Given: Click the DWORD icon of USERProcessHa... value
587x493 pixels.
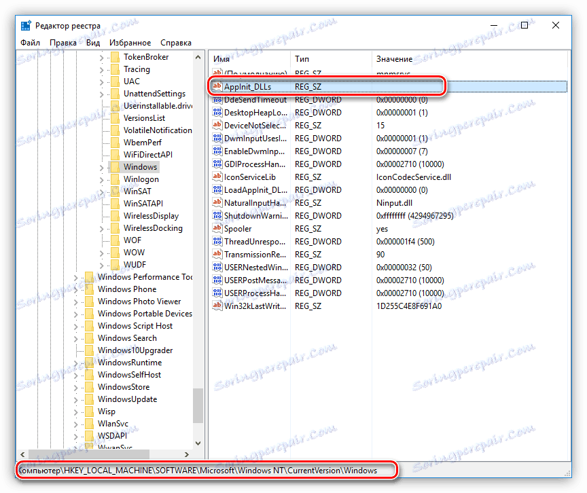Looking at the screenshot, I should [x=217, y=293].
